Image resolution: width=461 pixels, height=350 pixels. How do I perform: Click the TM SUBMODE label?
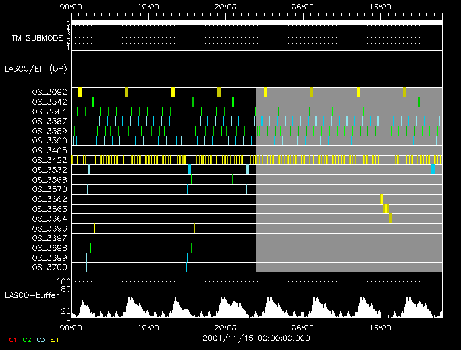pyautogui.click(x=36, y=37)
